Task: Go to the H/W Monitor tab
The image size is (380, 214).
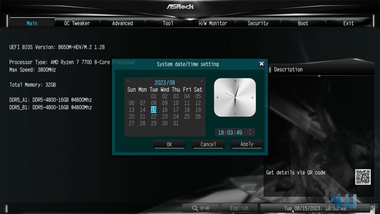Action: click(213, 23)
